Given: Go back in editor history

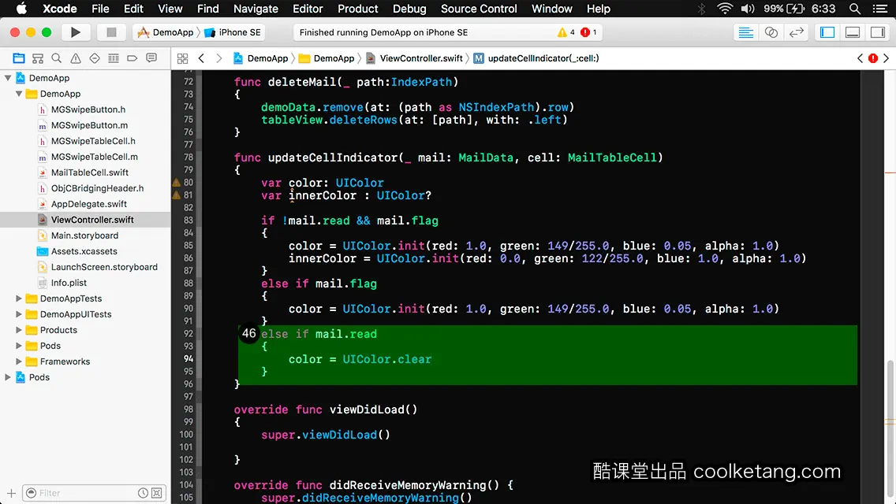Looking at the screenshot, I should click(x=201, y=58).
